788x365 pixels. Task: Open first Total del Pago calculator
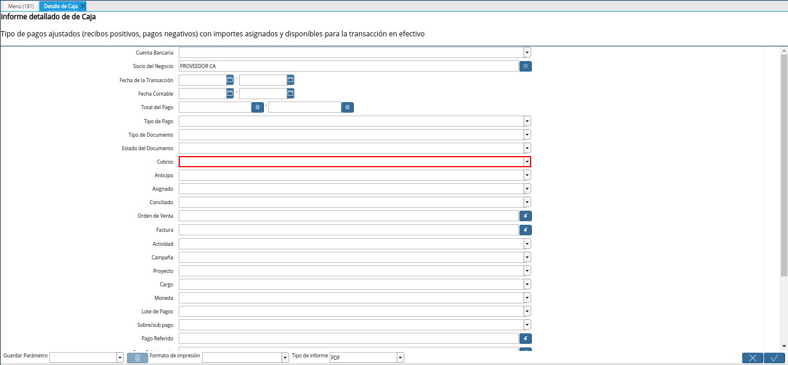257,107
